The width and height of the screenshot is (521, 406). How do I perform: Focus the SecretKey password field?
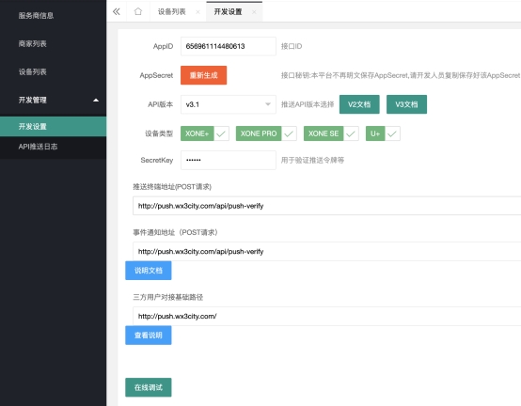229,161
